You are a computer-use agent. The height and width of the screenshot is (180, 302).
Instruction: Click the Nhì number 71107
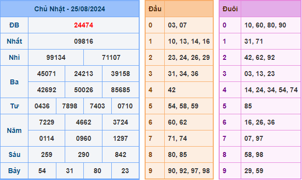pos(111,57)
